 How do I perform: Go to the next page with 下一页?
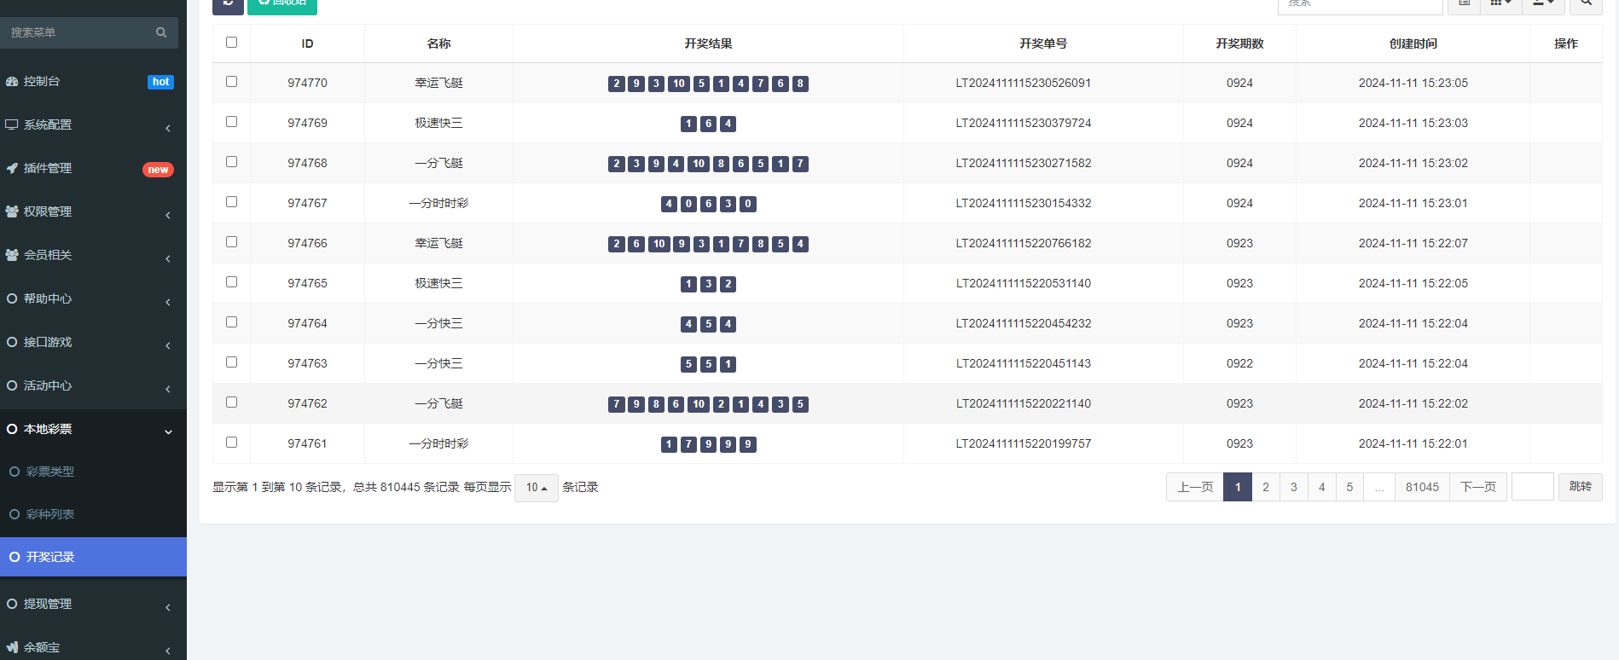point(1477,487)
